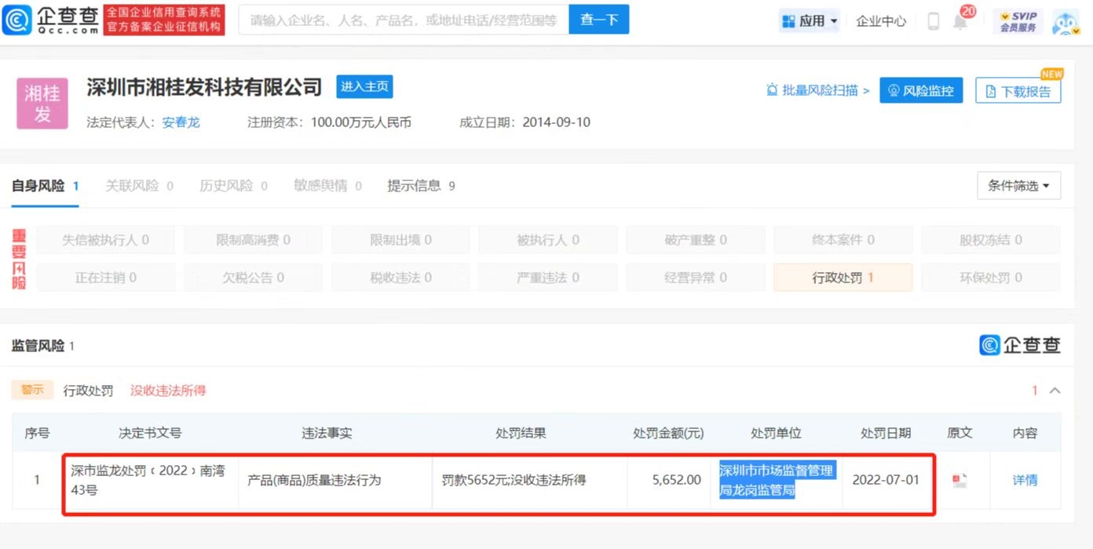Focus the company name search field

click(x=404, y=20)
